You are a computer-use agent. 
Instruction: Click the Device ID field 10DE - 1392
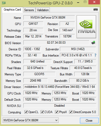pyautogui.click(x=32, y=49)
